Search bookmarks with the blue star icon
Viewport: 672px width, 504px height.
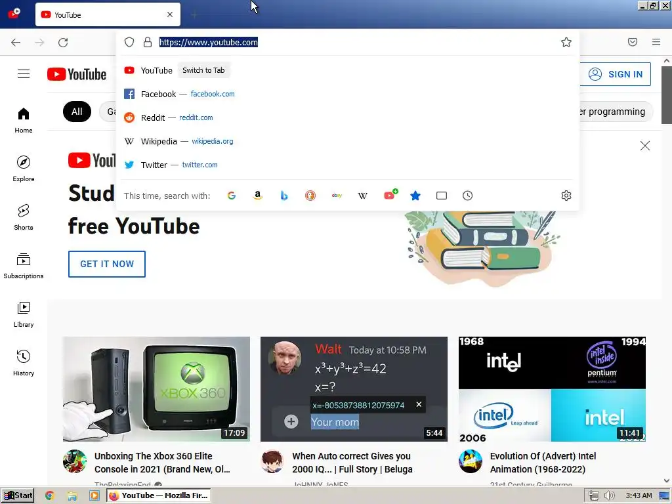[415, 196]
